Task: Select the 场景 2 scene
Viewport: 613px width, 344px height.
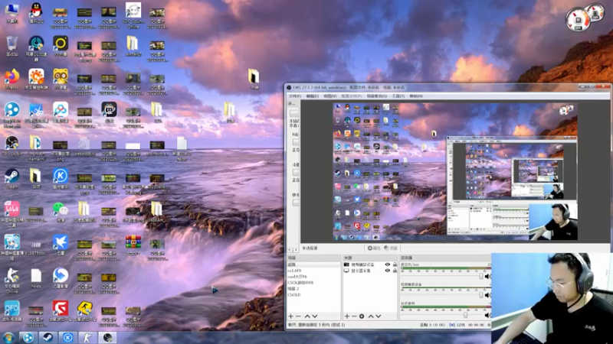Action: (314, 289)
